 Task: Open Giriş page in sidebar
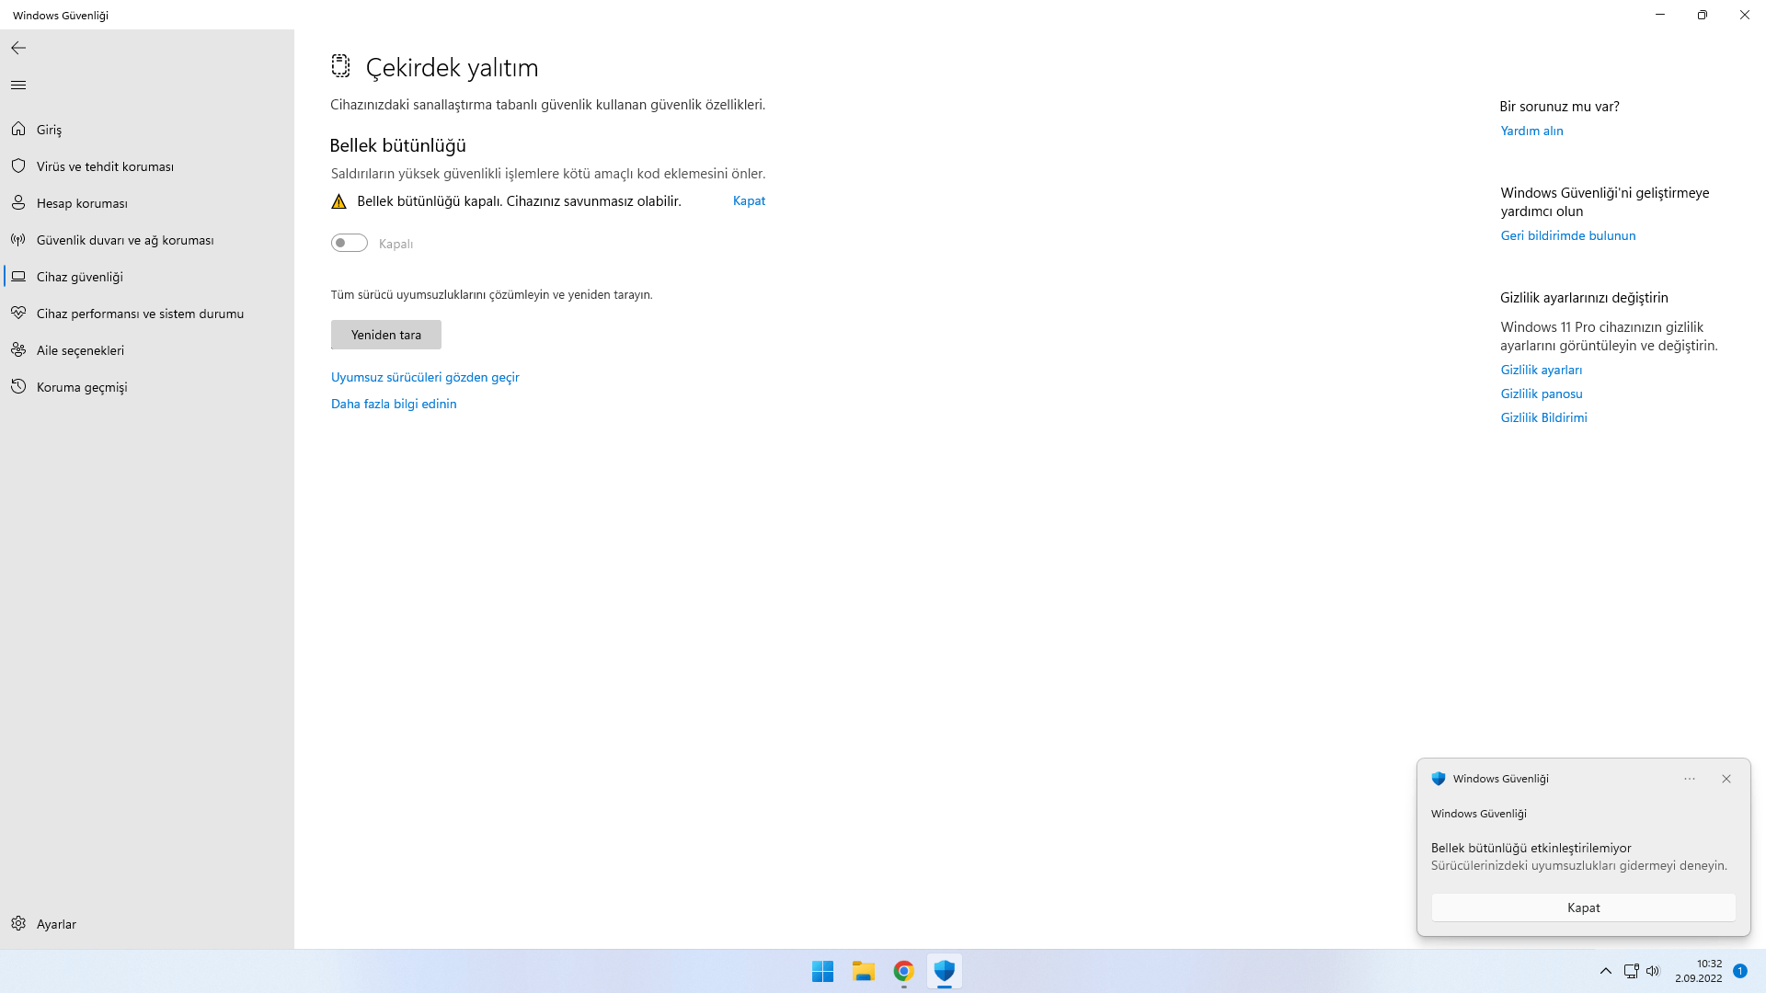(x=147, y=130)
